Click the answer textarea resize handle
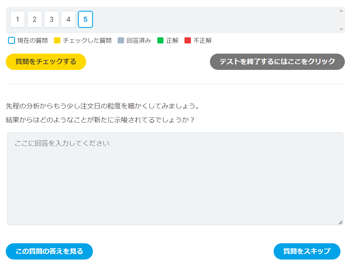This screenshot has width=354, height=267. point(340,222)
